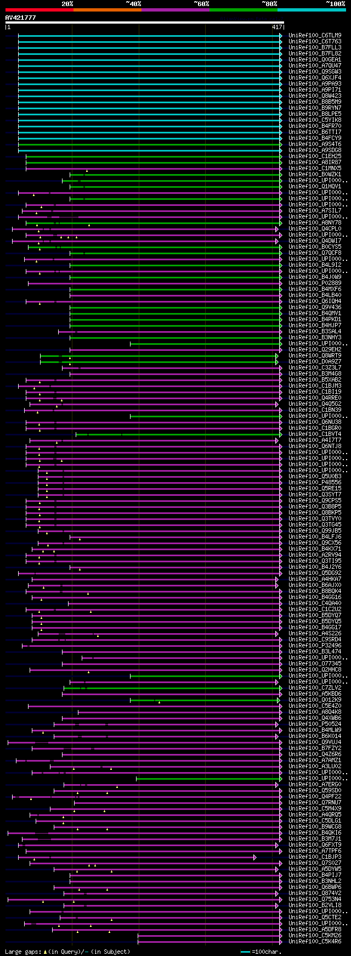Click the white query sequence bar
351x956 pixels.
click(145, 23)
